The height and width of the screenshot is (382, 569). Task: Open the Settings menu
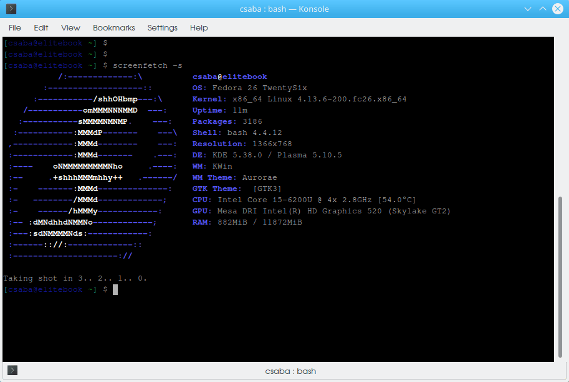tap(162, 27)
